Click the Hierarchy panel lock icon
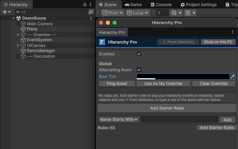 coord(85,4)
